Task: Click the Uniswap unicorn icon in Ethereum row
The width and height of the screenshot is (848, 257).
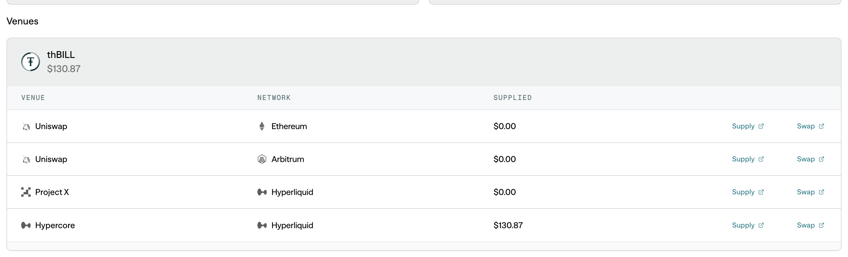Action: [26, 126]
